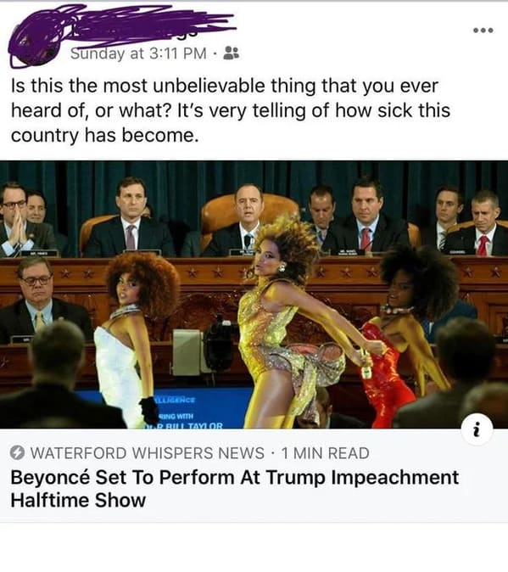Screen dimensions: 508x572
Task: Click the red-dressed dancer in the image
Action: pyautogui.click(x=405, y=335)
